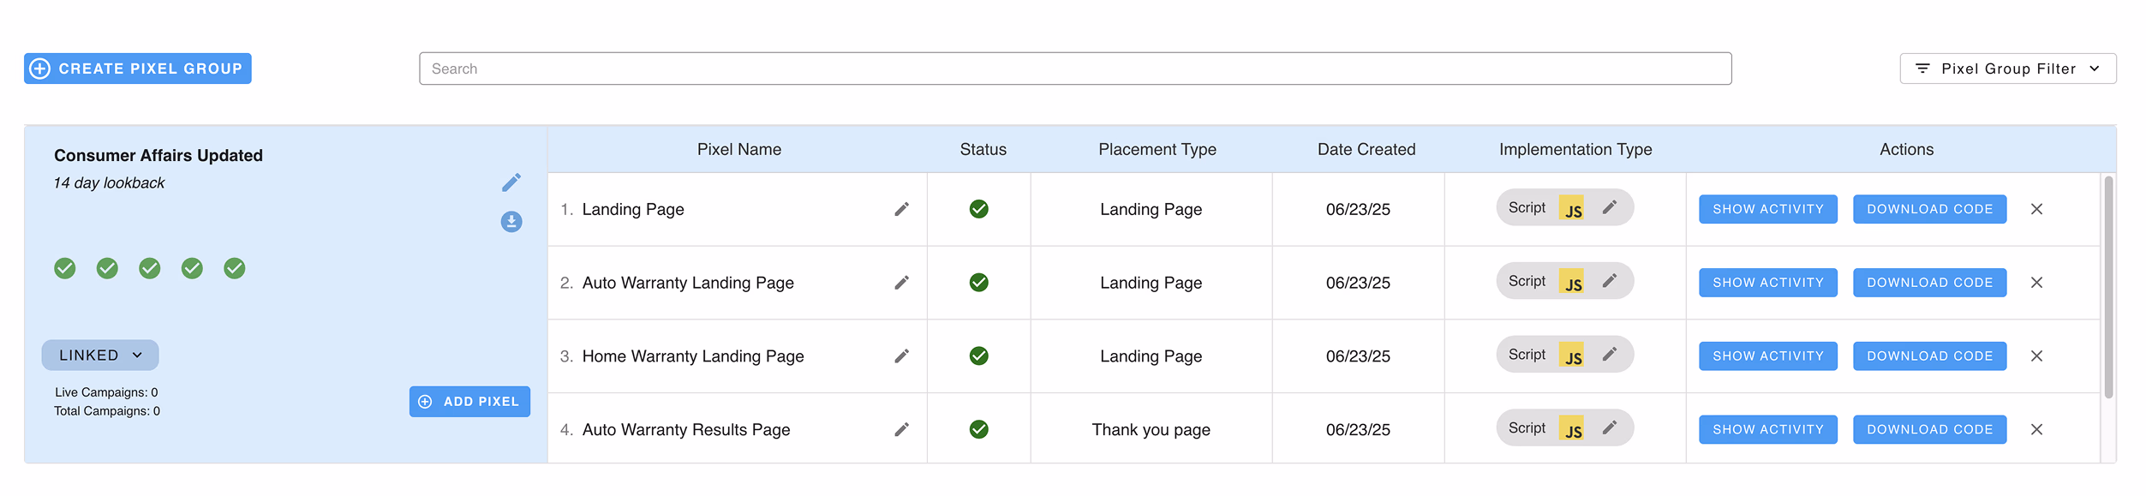
Task: Click the status check for Home Warranty Landing Page
Action: click(979, 356)
